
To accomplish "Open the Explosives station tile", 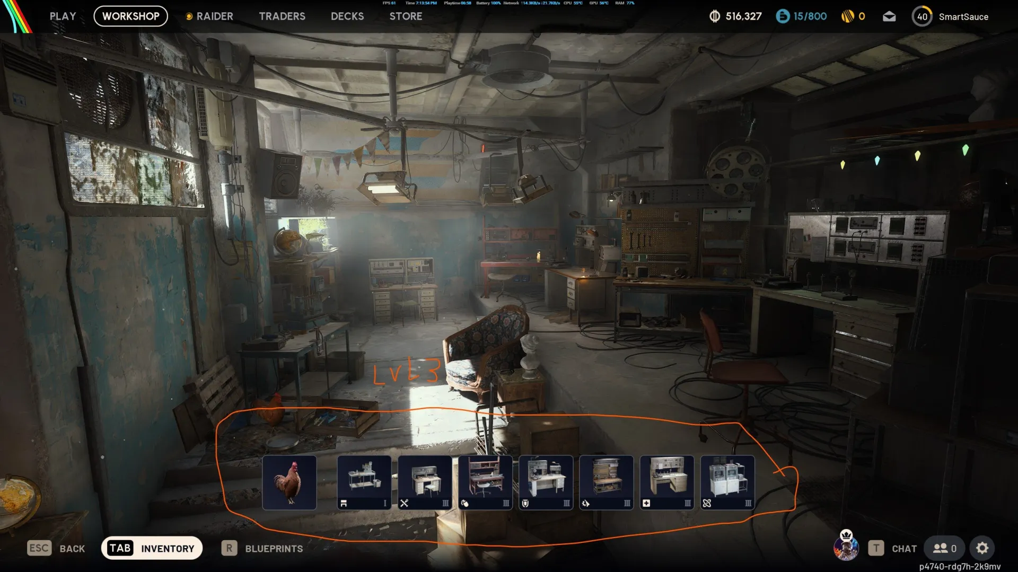I will (x=485, y=482).
